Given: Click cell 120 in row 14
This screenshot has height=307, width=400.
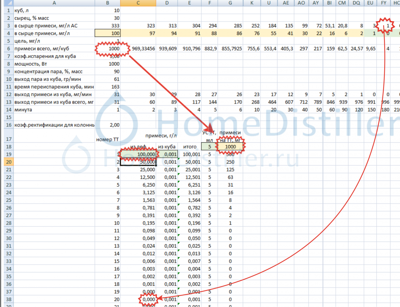Looking at the screenshot, I should click(x=356, y=110).
